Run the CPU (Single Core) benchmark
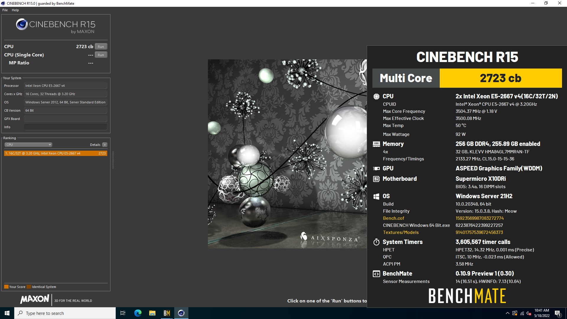 [101, 55]
